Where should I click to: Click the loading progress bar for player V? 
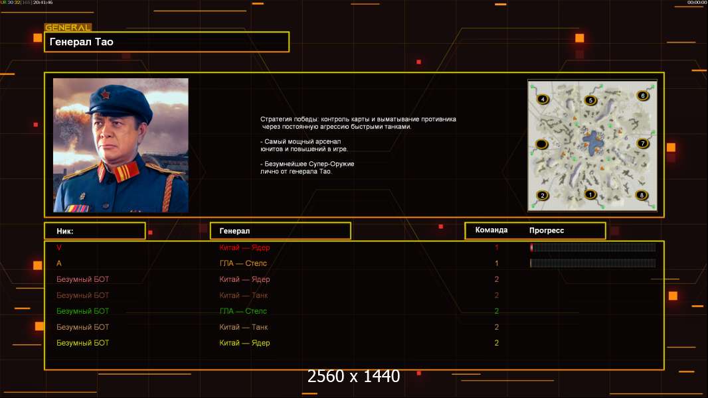pos(593,247)
